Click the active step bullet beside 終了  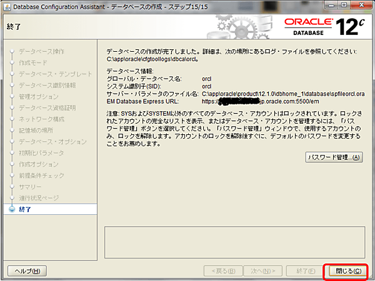(12, 209)
